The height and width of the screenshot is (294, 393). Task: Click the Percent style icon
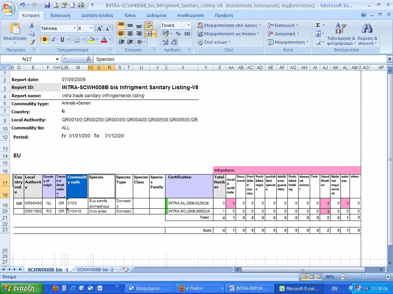(178, 34)
